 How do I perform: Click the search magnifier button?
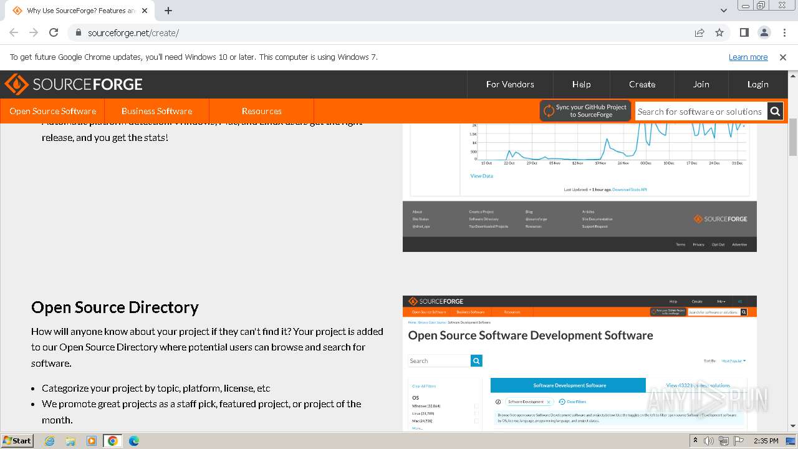tap(775, 112)
